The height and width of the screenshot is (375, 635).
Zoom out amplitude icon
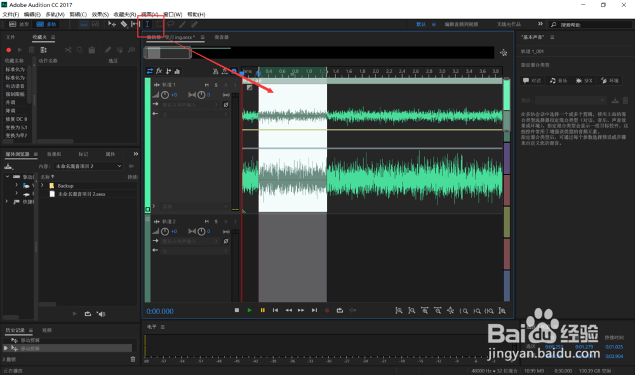point(412,311)
